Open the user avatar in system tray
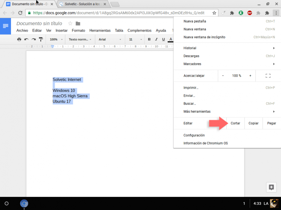The width and height of the screenshot is (281, 210). (x=274, y=203)
